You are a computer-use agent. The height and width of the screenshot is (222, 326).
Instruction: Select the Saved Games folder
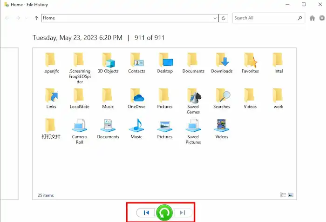click(193, 100)
